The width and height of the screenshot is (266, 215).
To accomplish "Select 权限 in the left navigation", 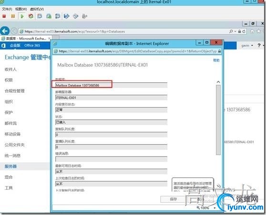I will (x=9, y=80).
